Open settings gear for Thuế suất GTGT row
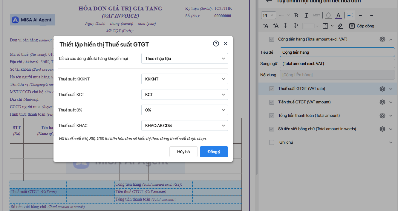 (382, 89)
